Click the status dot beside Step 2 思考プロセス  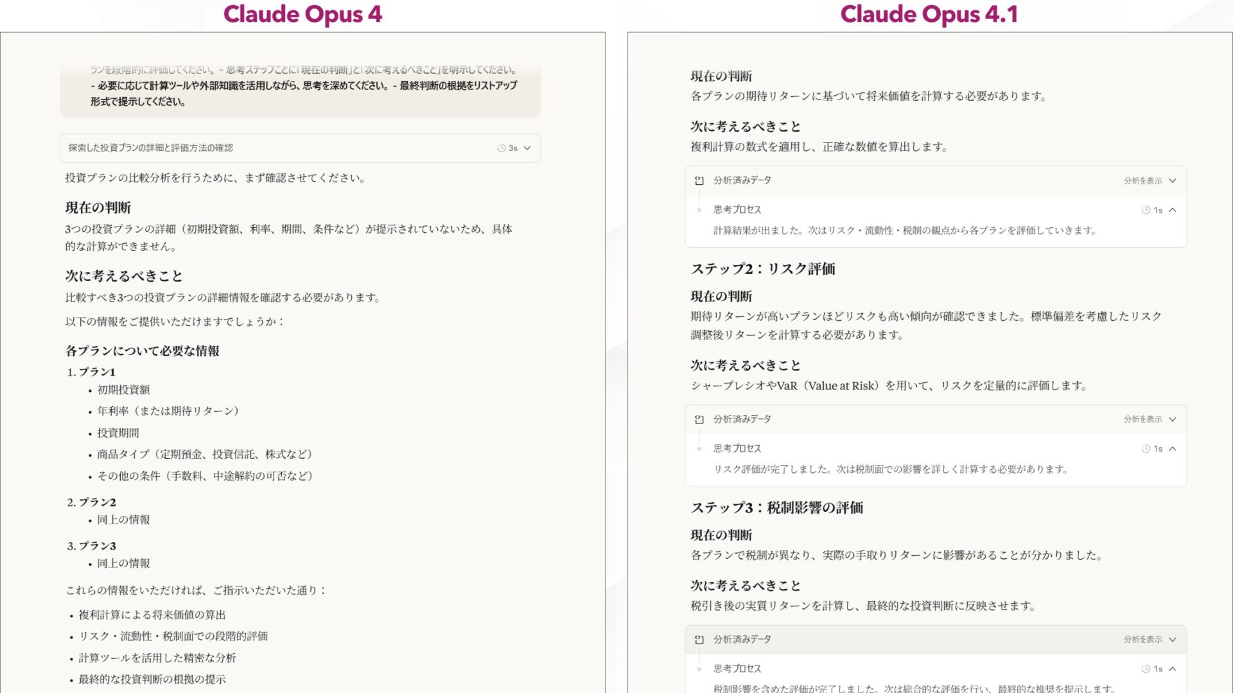[698, 449]
